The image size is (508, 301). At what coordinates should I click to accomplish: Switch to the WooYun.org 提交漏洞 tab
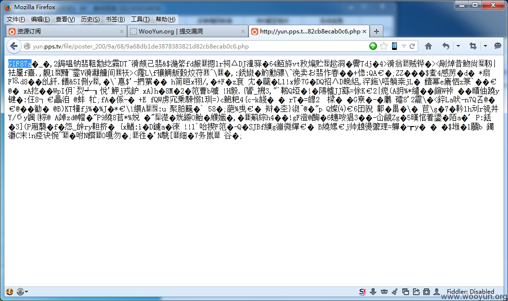click(187, 32)
